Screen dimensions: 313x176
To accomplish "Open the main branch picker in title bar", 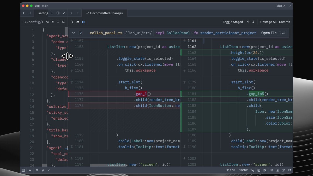I will tap(45, 6).
